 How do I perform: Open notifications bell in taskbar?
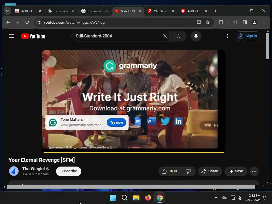coord(265,198)
